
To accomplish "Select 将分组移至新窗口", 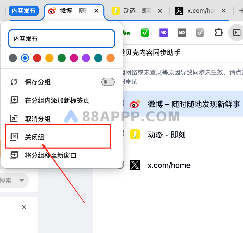I will 62,155.
